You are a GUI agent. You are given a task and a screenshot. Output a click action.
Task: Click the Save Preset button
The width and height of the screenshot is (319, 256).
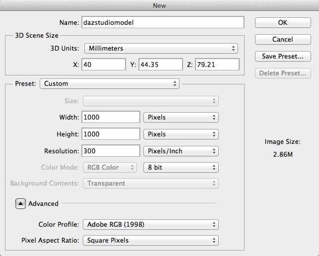pyautogui.click(x=283, y=56)
